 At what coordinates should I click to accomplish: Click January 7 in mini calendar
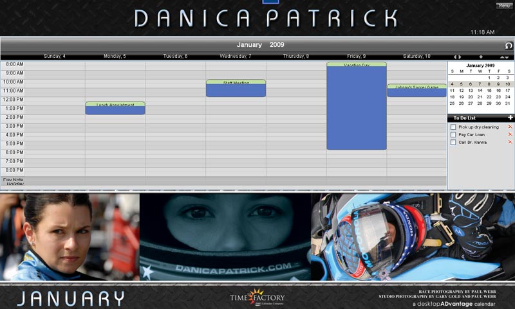(x=480, y=84)
